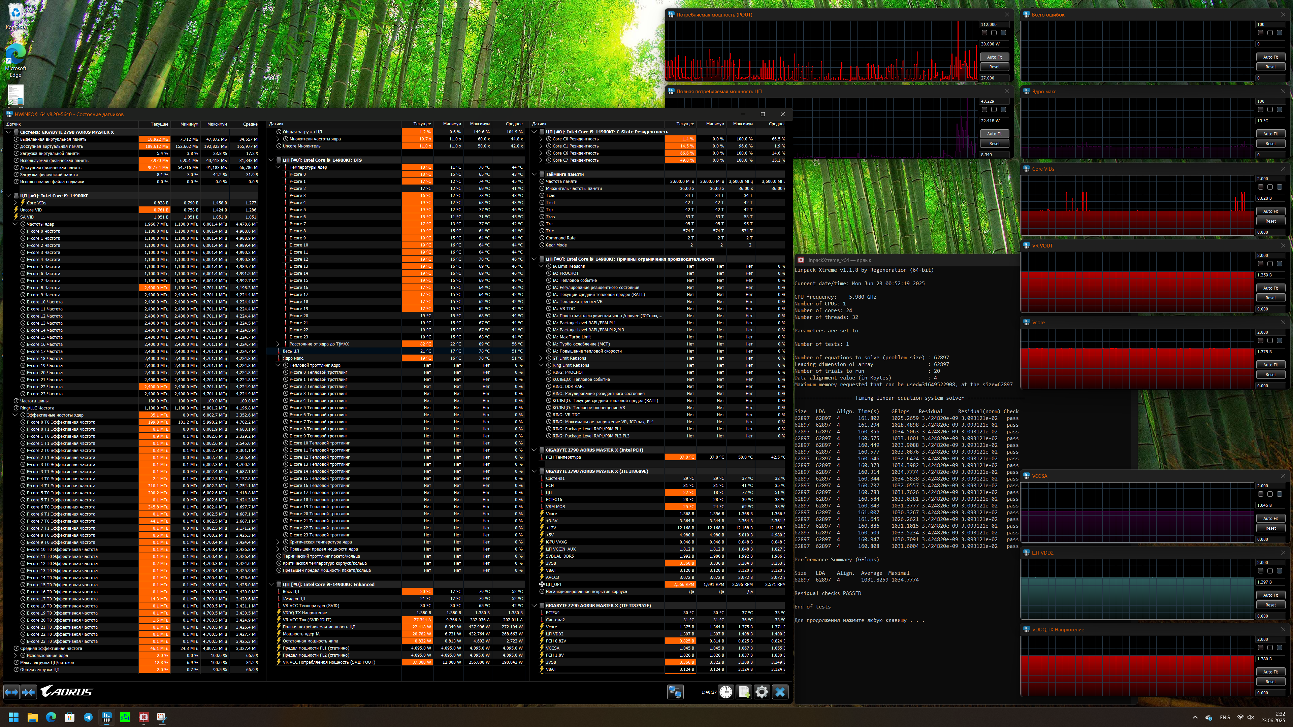The width and height of the screenshot is (1293, 727).
Task: Toggle middle checkbox in Всего ошибок graph
Action: (1270, 33)
